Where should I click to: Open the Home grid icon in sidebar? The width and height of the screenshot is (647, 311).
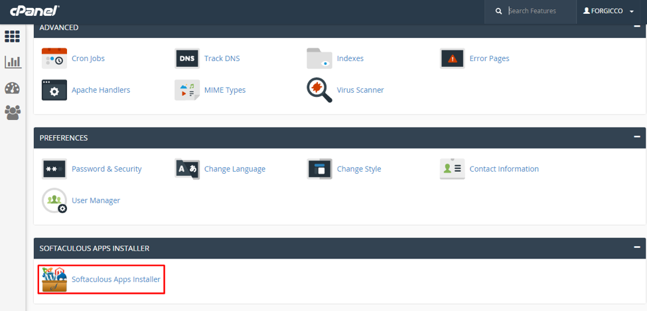(13, 36)
